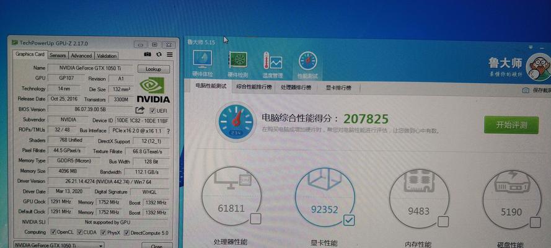Click the 内存性能 chip circle icon

click(x=419, y=199)
